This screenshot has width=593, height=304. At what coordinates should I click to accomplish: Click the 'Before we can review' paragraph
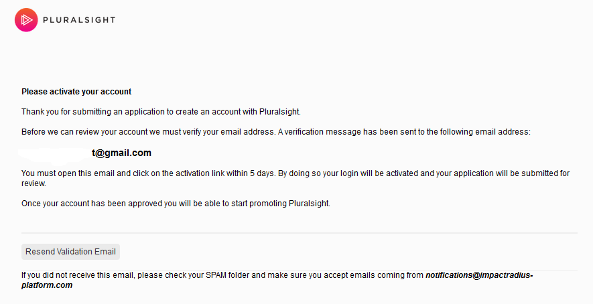pyautogui.click(x=276, y=132)
